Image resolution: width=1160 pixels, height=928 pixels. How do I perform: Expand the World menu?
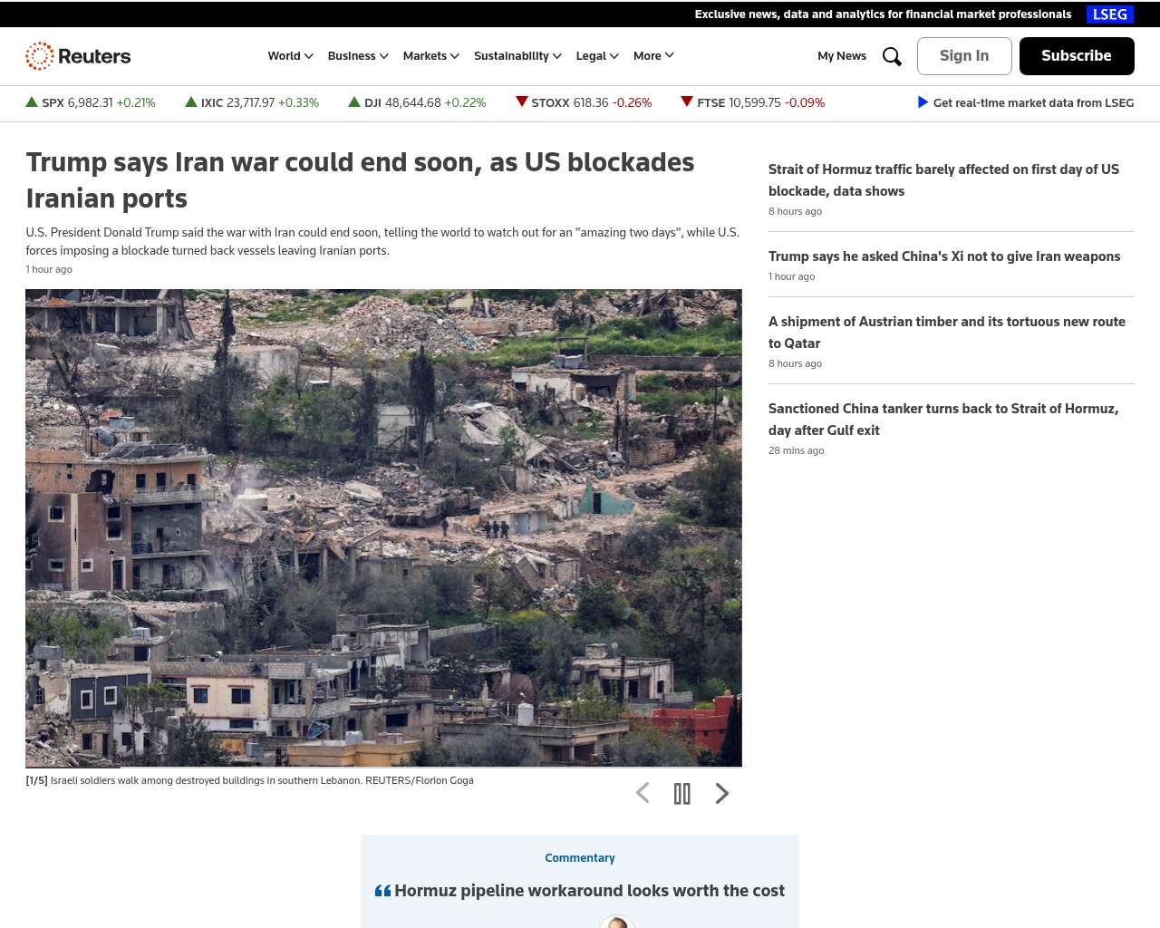(x=290, y=56)
